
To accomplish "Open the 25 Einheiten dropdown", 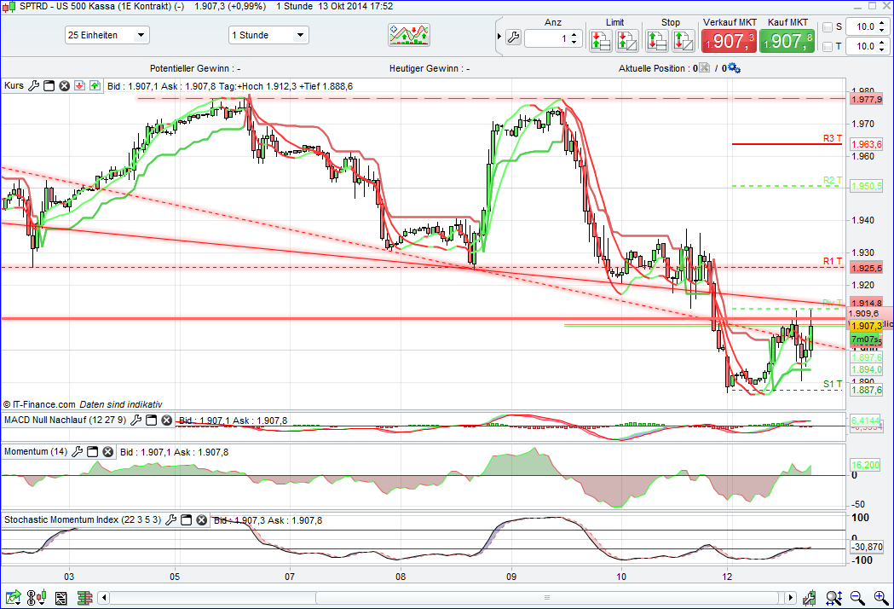I will click(107, 35).
